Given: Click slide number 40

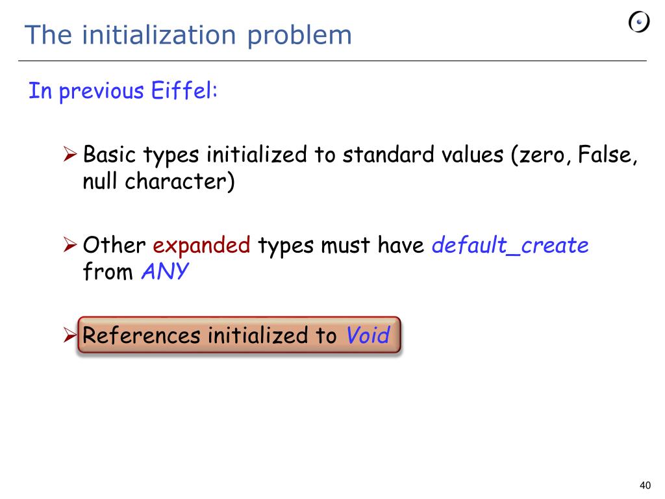Looking at the screenshot, I should click(x=645, y=485).
